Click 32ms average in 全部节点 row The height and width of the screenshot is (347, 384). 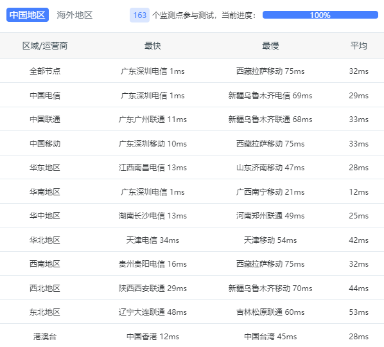[x=358, y=71]
